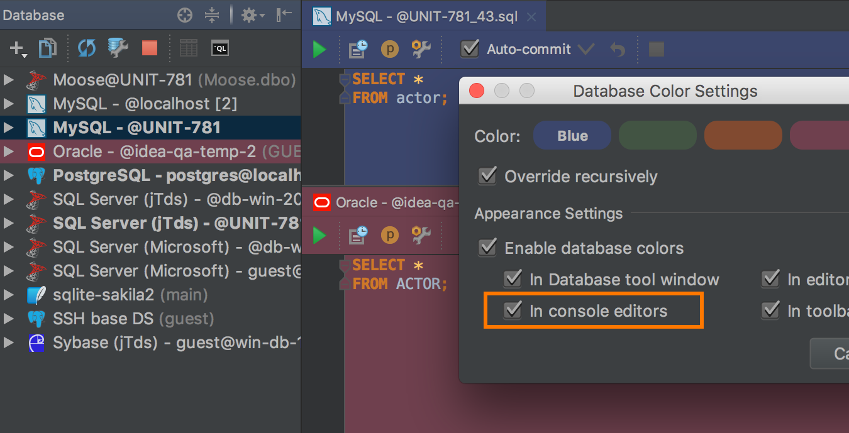The width and height of the screenshot is (849, 433).
Task: Close the MySQL - @UNIT-781_43.sql tab
Action: tap(532, 17)
